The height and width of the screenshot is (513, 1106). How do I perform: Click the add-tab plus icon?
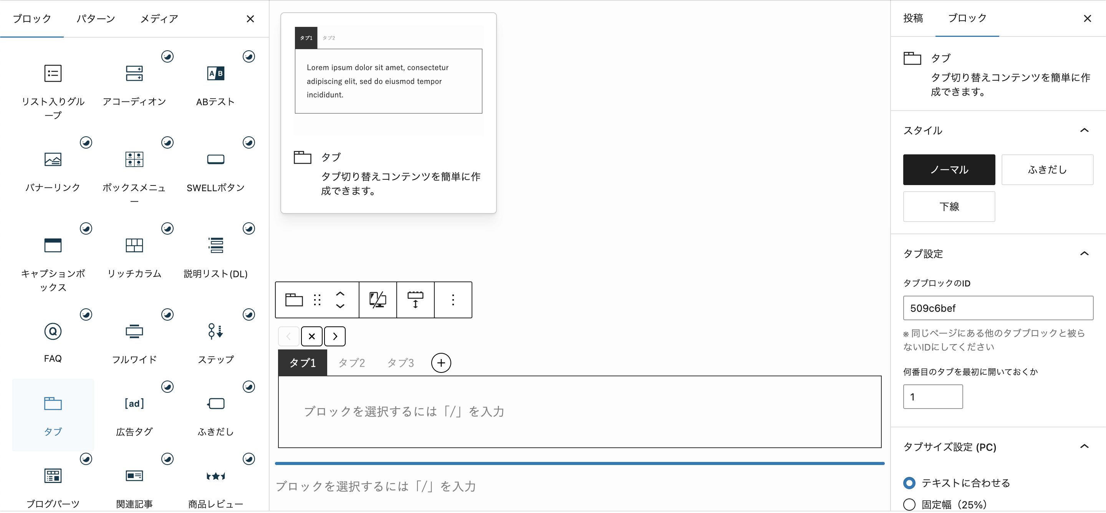(441, 363)
